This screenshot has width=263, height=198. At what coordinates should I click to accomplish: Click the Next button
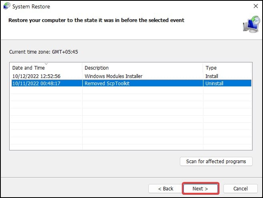pyautogui.click(x=200, y=188)
